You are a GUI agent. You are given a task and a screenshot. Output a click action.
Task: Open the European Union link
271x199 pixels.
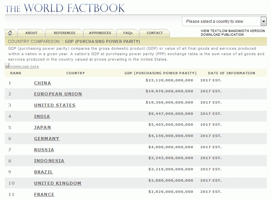58,94
